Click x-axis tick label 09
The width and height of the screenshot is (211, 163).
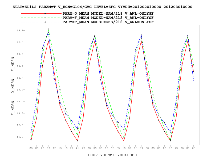tap(48, 148)
